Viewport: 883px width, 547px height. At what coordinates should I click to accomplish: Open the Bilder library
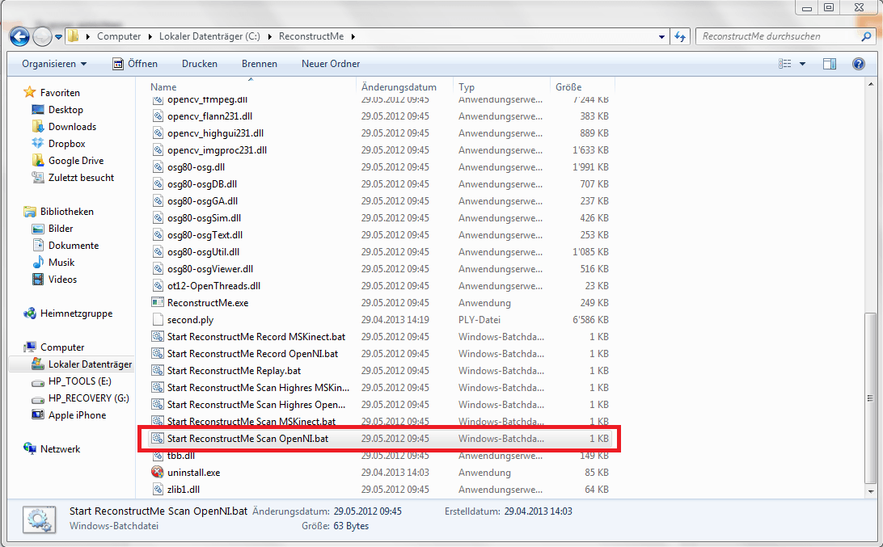(x=61, y=229)
